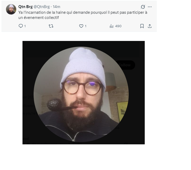The image size is (191, 170).
Task: Toggle the like heart on the tweet
Action: [81, 26]
